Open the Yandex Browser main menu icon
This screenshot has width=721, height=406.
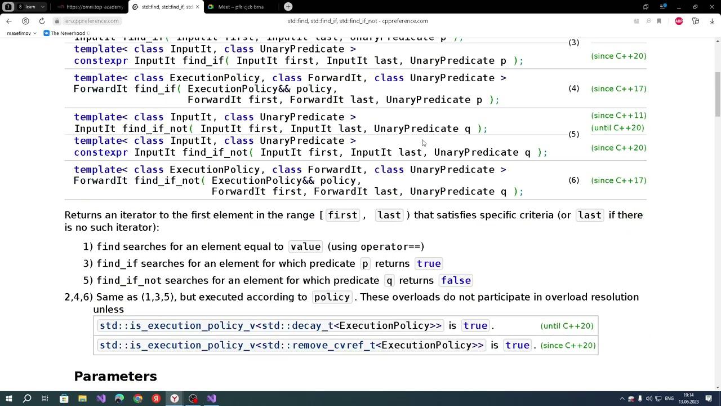point(663,7)
